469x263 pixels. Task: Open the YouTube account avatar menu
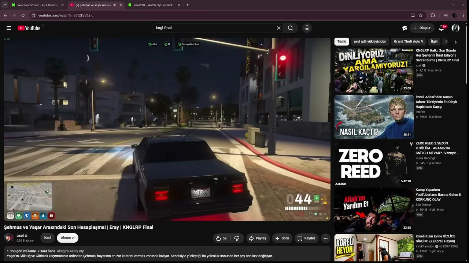click(x=455, y=28)
